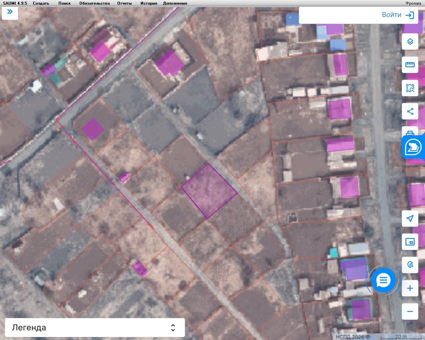The image size is (425, 340).
Task: Expand the side panel with double chevron
Action: 10,12
